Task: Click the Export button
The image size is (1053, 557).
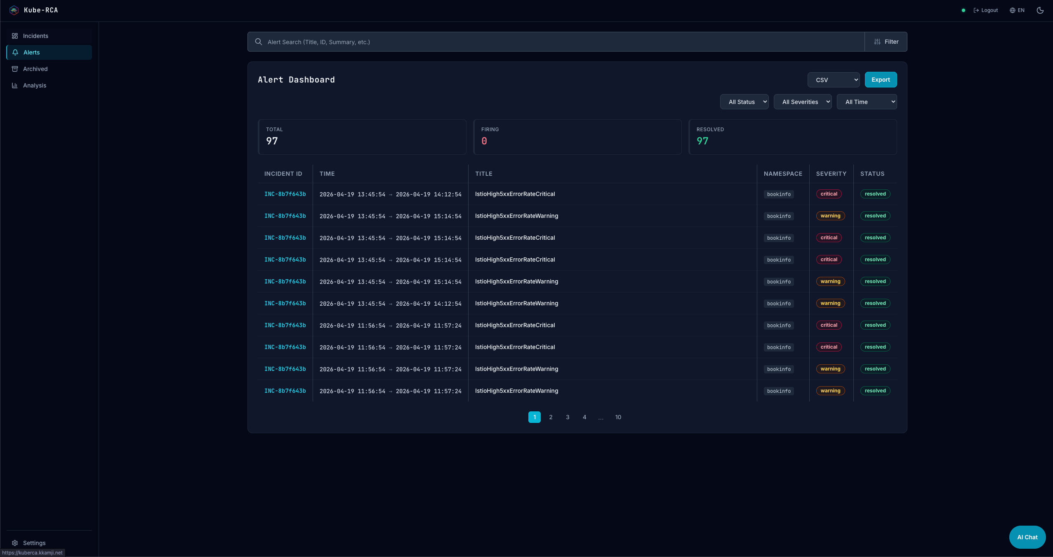Action: [881, 80]
